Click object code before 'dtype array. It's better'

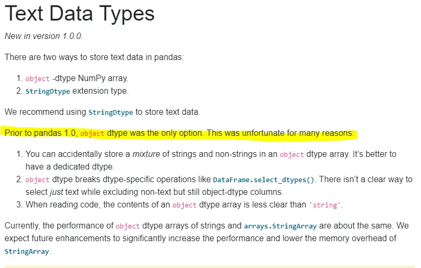point(292,155)
